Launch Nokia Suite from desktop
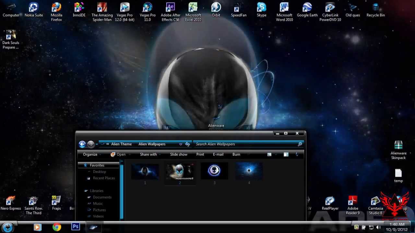Viewport: 415px width, 233px height. (34, 10)
